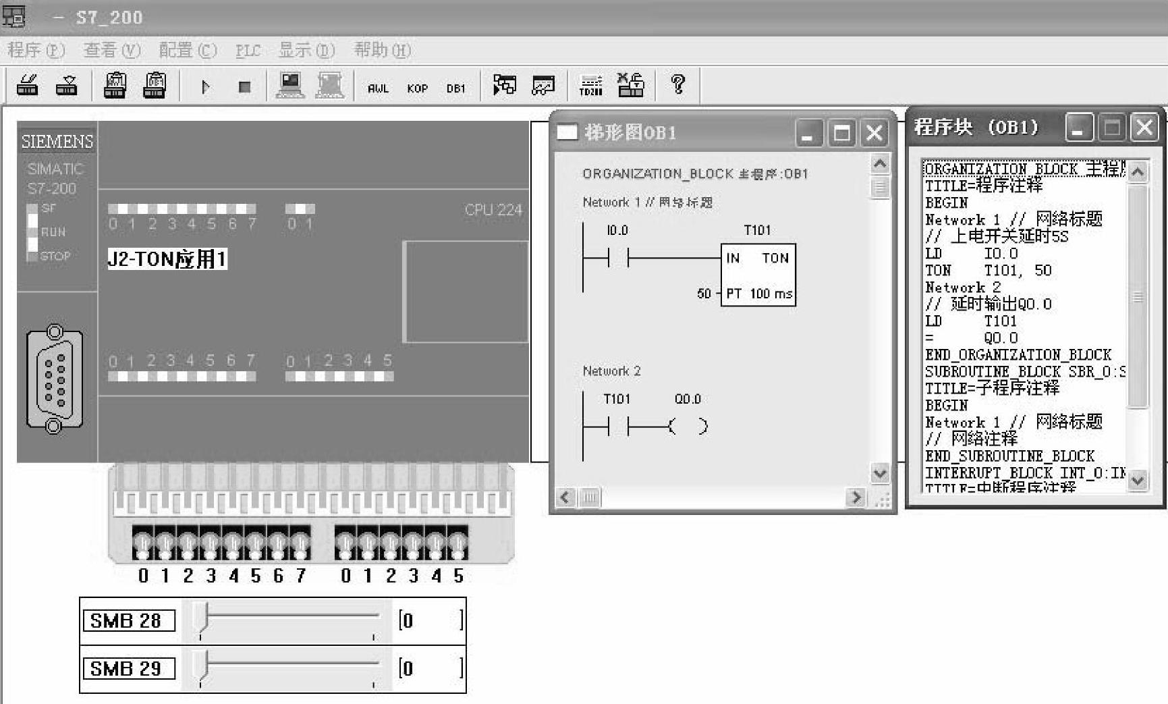
Task: Click the state table chart icon
Action: pyautogui.click(x=543, y=85)
